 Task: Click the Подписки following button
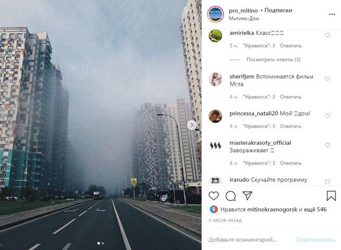pos(278,10)
